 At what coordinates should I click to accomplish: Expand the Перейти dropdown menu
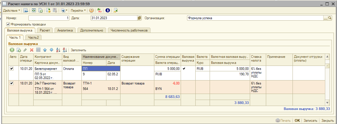pyautogui.click(x=78, y=10)
